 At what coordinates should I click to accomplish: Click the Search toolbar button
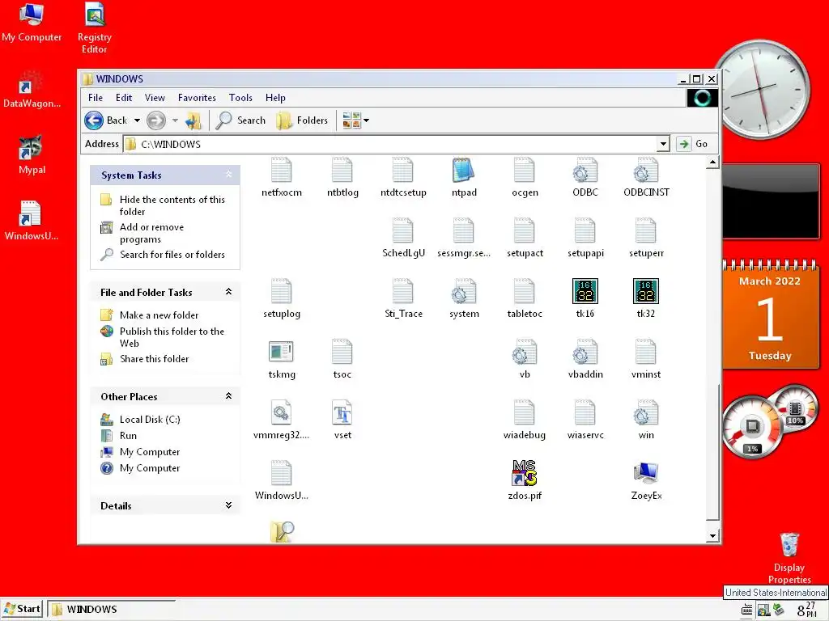(x=240, y=121)
